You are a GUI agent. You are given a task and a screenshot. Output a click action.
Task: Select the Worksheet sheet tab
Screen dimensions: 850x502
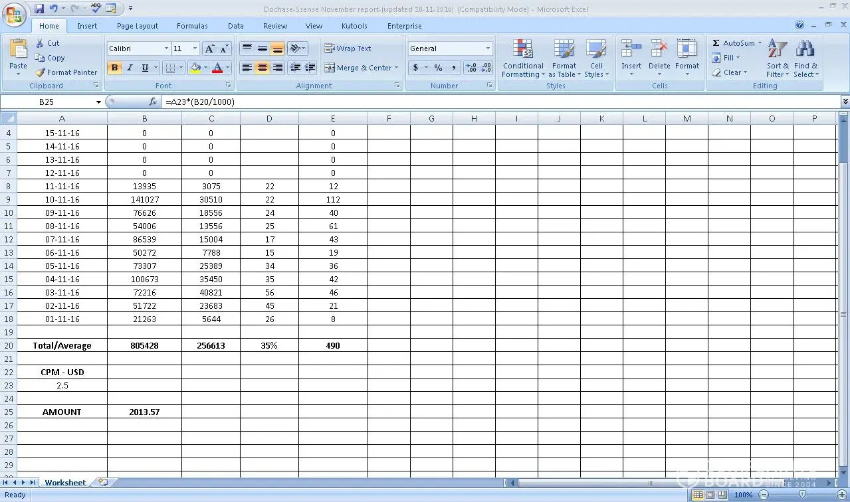[x=65, y=483]
